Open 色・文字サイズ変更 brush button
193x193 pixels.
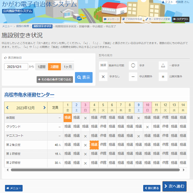pos(157,19)
